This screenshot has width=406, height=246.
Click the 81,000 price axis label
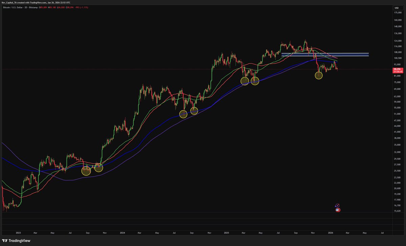(397, 76)
